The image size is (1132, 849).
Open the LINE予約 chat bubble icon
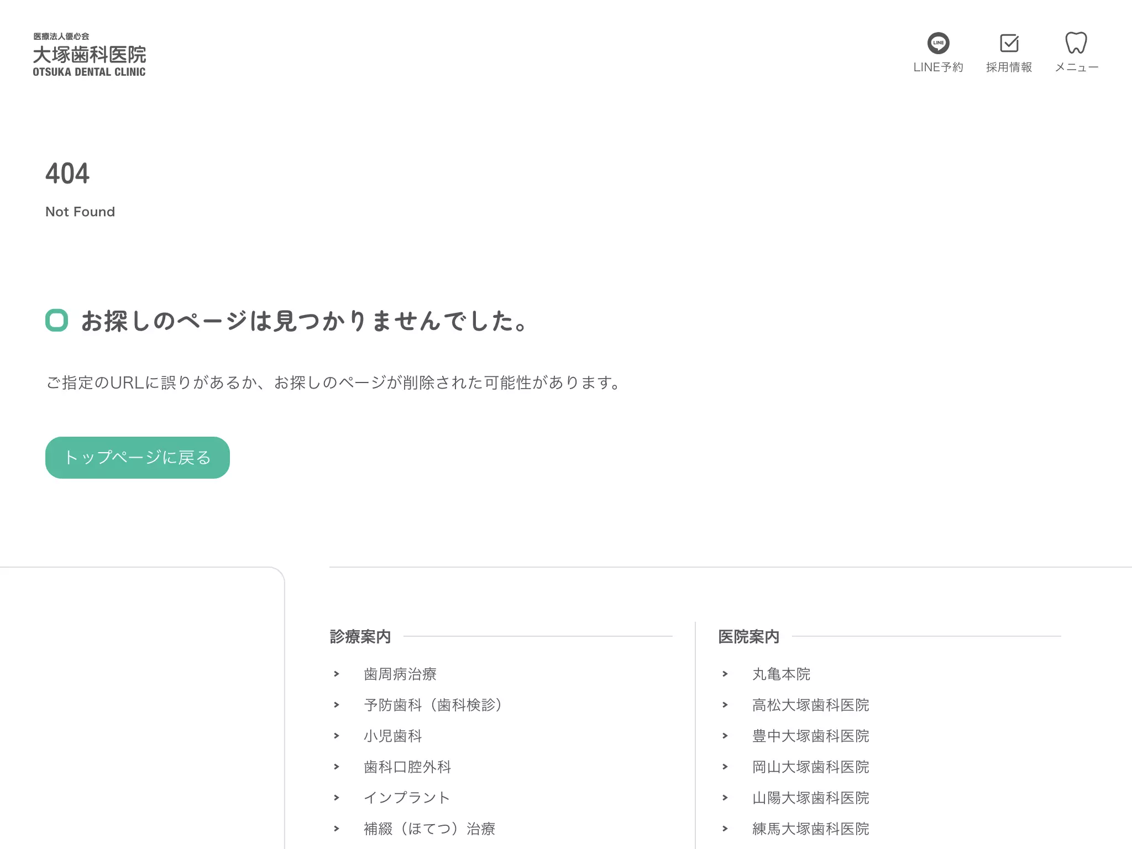(x=938, y=43)
